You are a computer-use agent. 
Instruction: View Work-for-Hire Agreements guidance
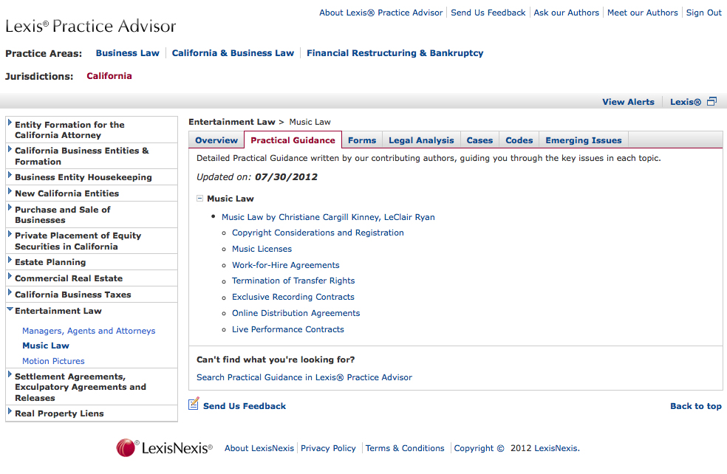285,264
